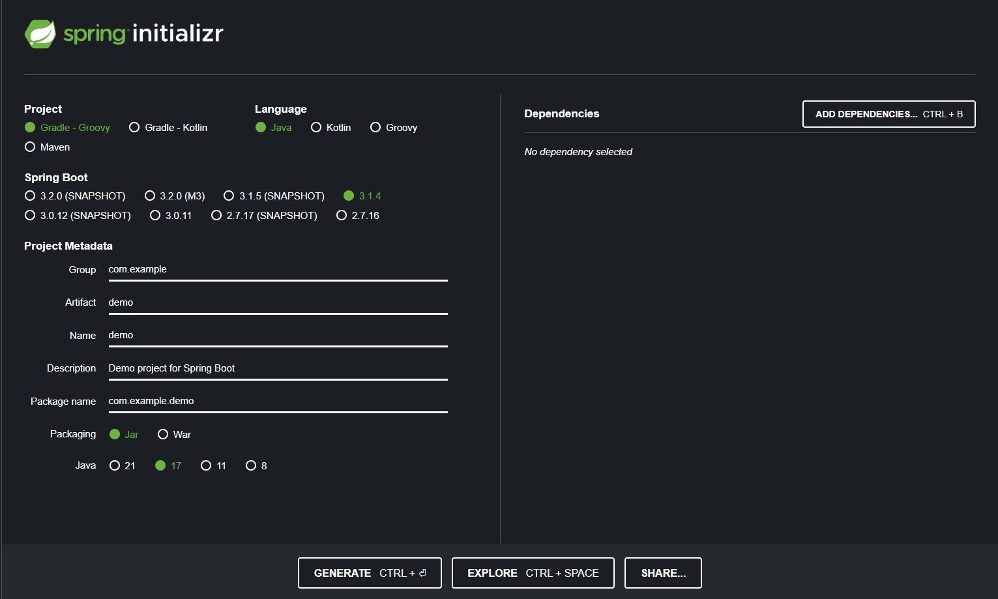
Task: Select Gradle - Kotlin project type
Action: [x=168, y=128]
